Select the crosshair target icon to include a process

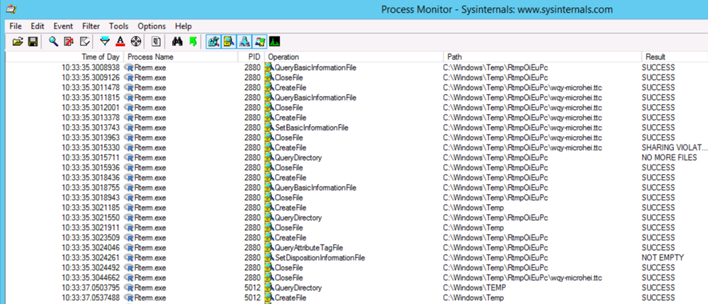(135, 42)
